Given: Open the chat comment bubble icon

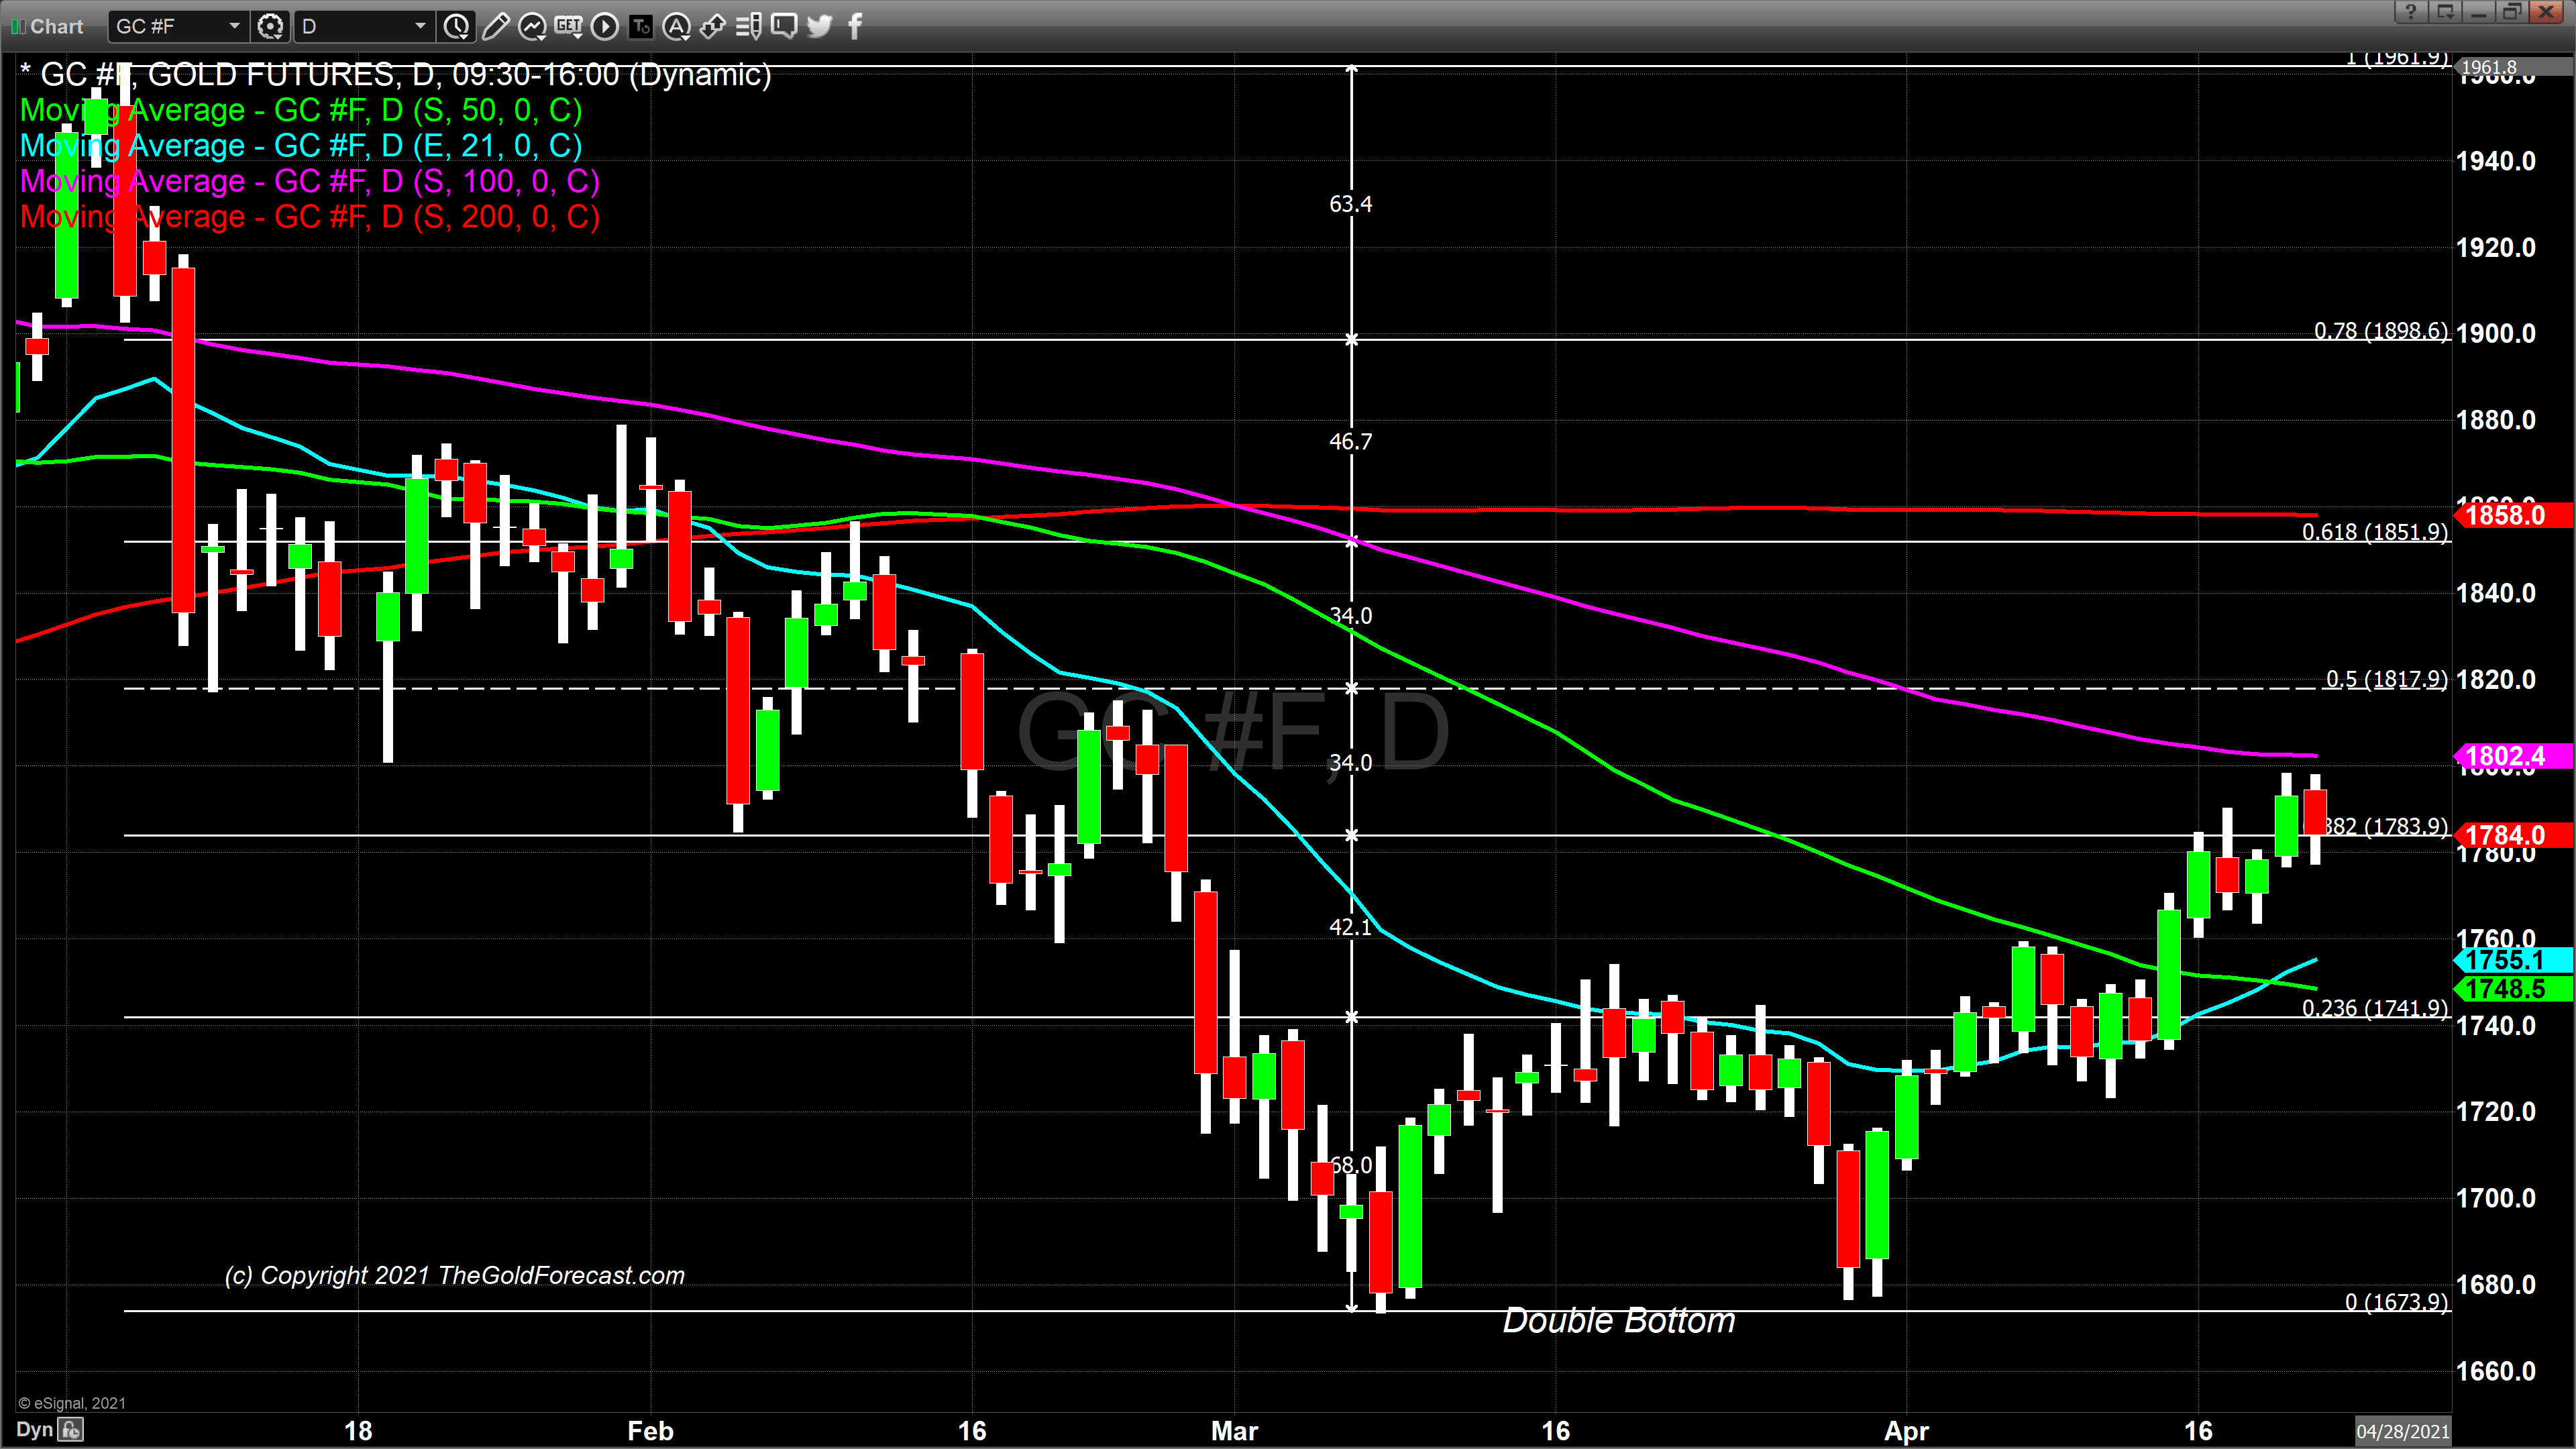Looking at the screenshot, I should point(785,27).
